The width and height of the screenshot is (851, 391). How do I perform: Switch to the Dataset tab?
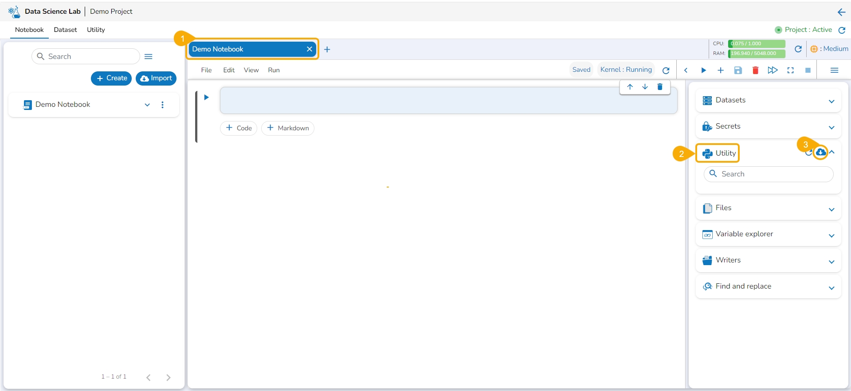pos(65,30)
